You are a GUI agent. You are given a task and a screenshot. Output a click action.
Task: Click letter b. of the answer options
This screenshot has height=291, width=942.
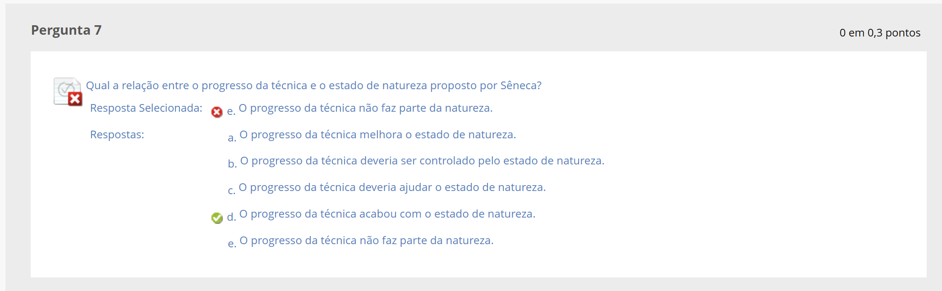click(x=232, y=164)
